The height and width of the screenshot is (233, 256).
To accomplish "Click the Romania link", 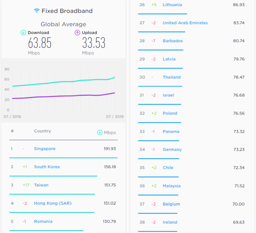I will pyautogui.click(x=43, y=221).
